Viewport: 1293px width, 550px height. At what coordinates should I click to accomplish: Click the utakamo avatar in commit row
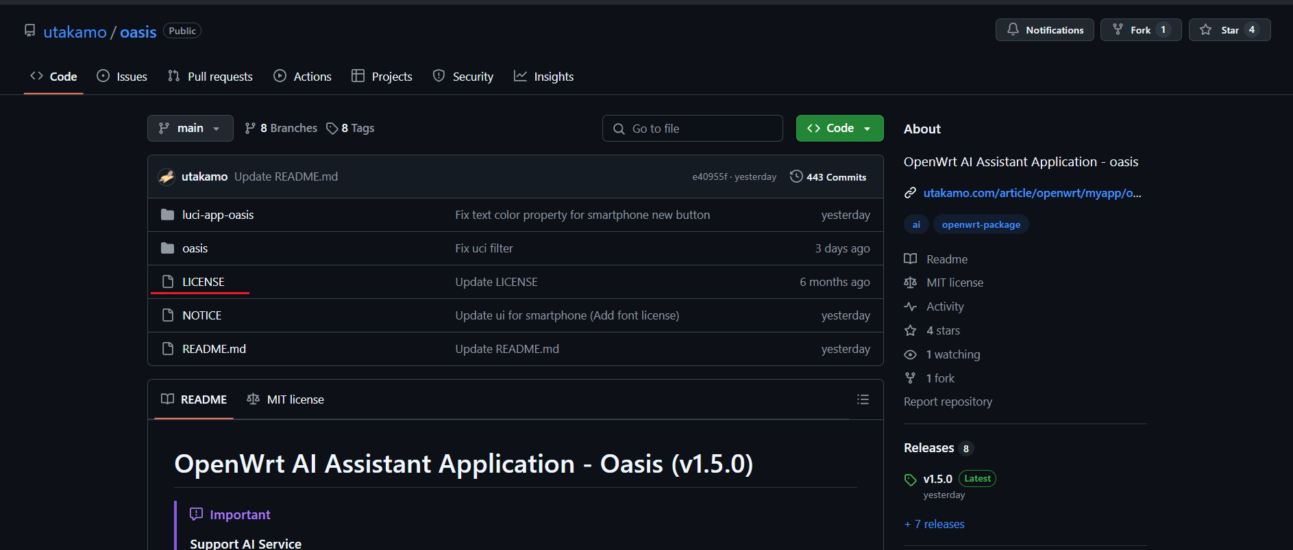[x=167, y=177]
